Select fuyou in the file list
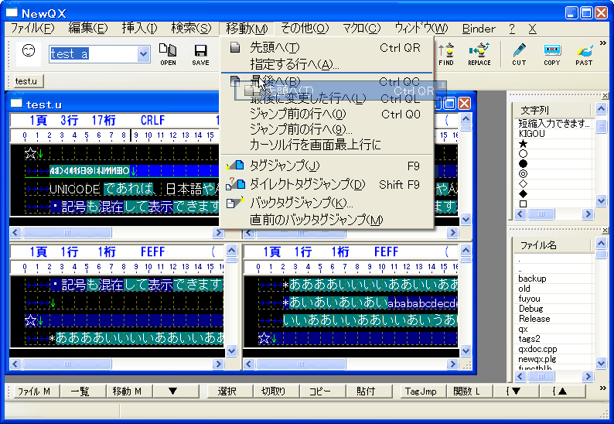 (530, 299)
